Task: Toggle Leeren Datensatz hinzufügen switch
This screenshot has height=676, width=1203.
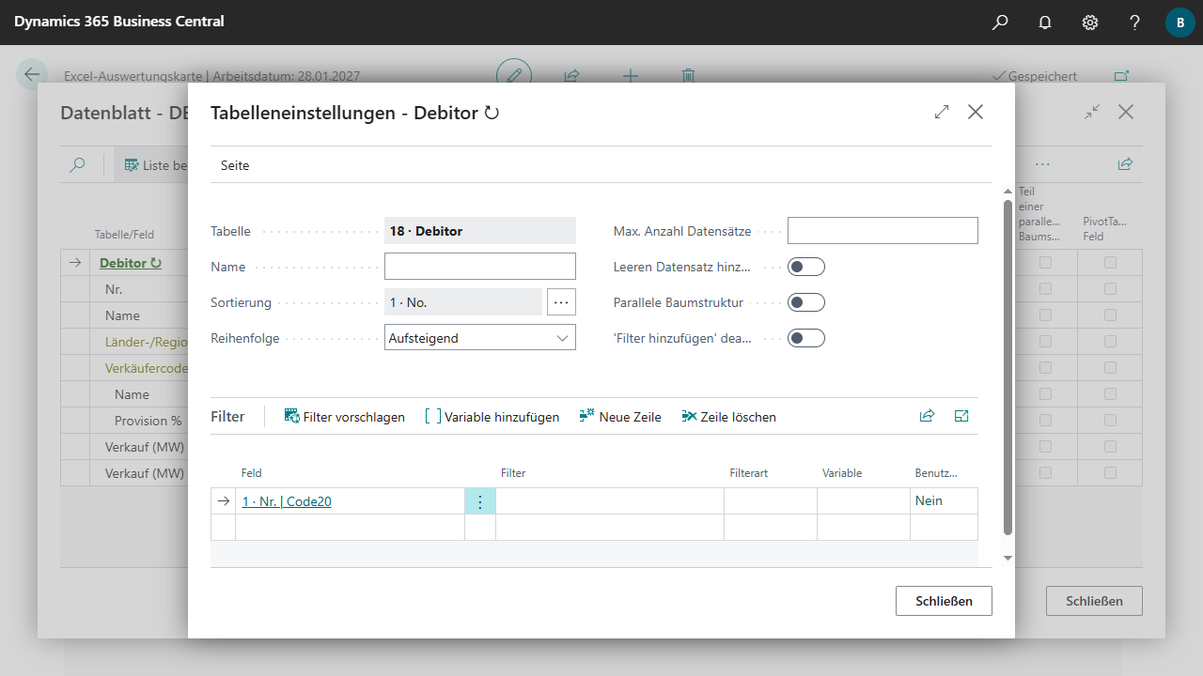Action: click(805, 267)
